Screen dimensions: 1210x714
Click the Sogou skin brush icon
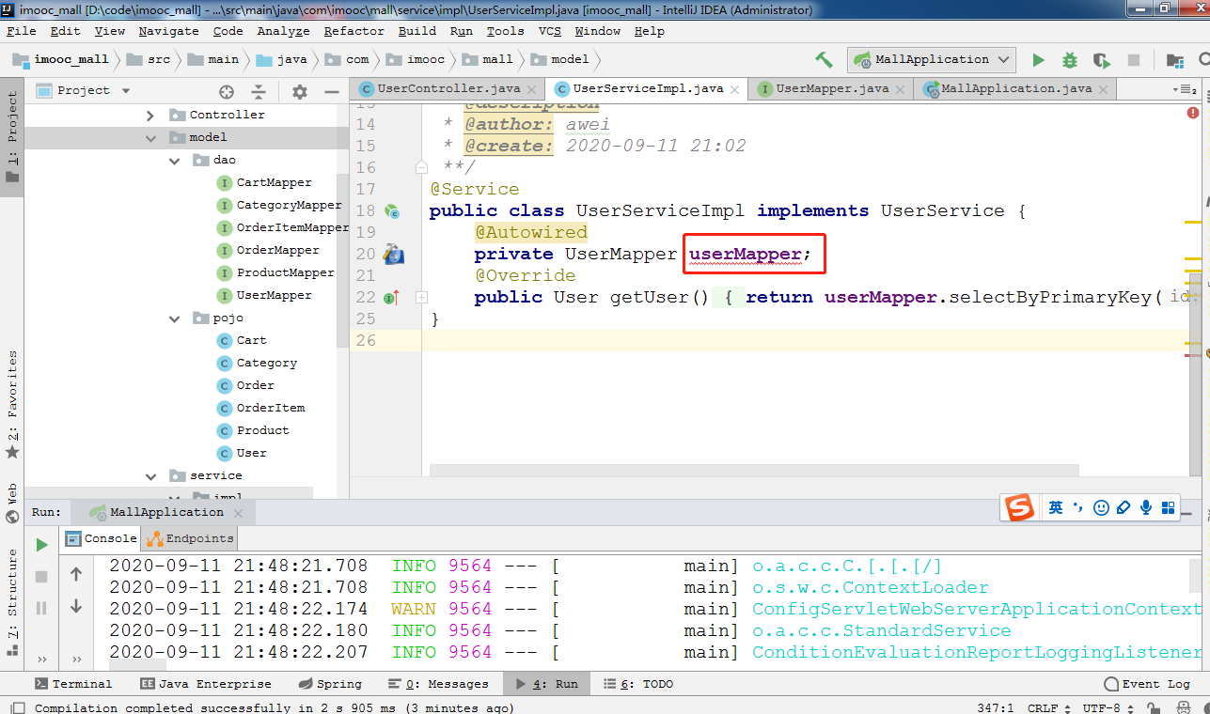pyautogui.click(x=1124, y=508)
